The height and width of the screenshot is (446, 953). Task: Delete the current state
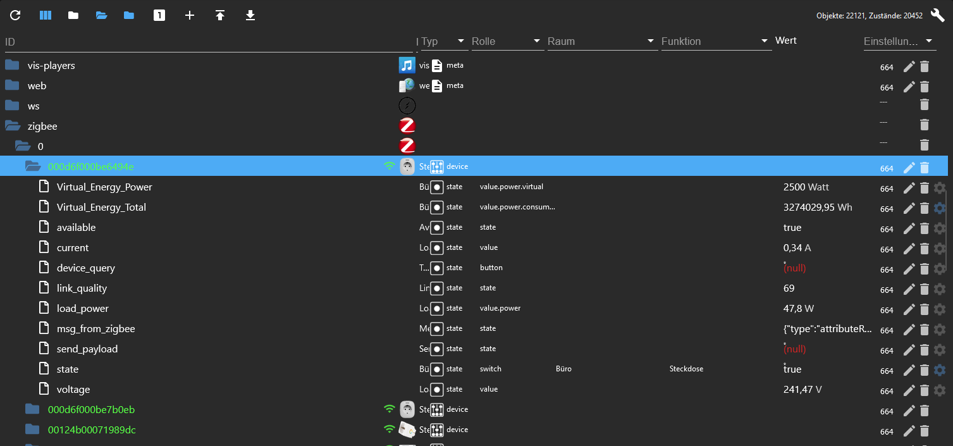pyautogui.click(x=925, y=249)
